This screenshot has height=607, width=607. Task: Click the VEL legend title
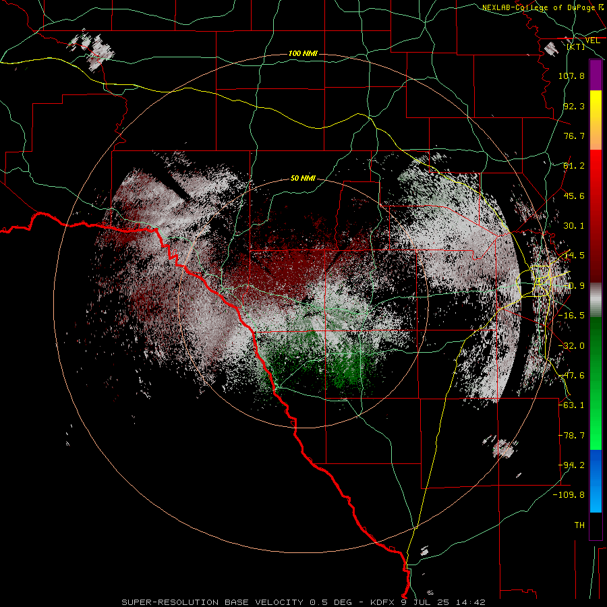tap(592, 40)
